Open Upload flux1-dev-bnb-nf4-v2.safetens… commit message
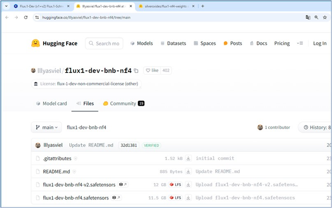The width and height of the screenshot is (332, 208). pos(247,185)
